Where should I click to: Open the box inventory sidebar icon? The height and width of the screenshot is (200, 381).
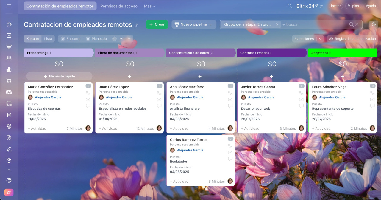(x=9, y=160)
